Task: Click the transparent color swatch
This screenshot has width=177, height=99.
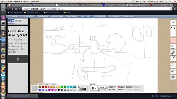Action: (x=34, y=88)
